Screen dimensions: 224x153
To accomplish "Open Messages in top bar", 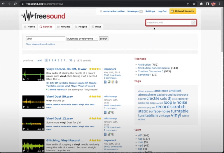I will [133, 11].
